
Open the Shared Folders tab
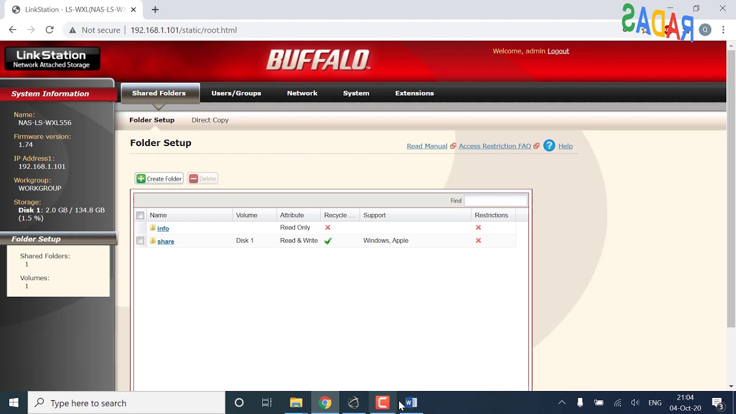(x=159, y=93)
